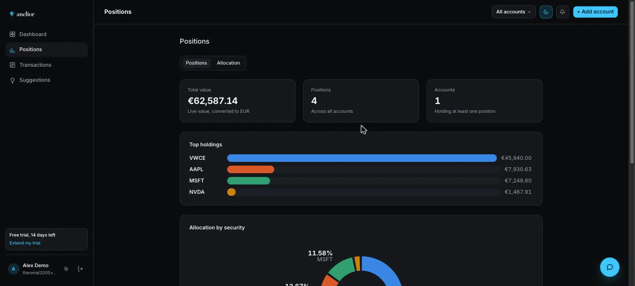Screen dimensions: 635x286
Task: Click the NVDA ticker label
Action: pyautogui.click(x=197, y=192)
